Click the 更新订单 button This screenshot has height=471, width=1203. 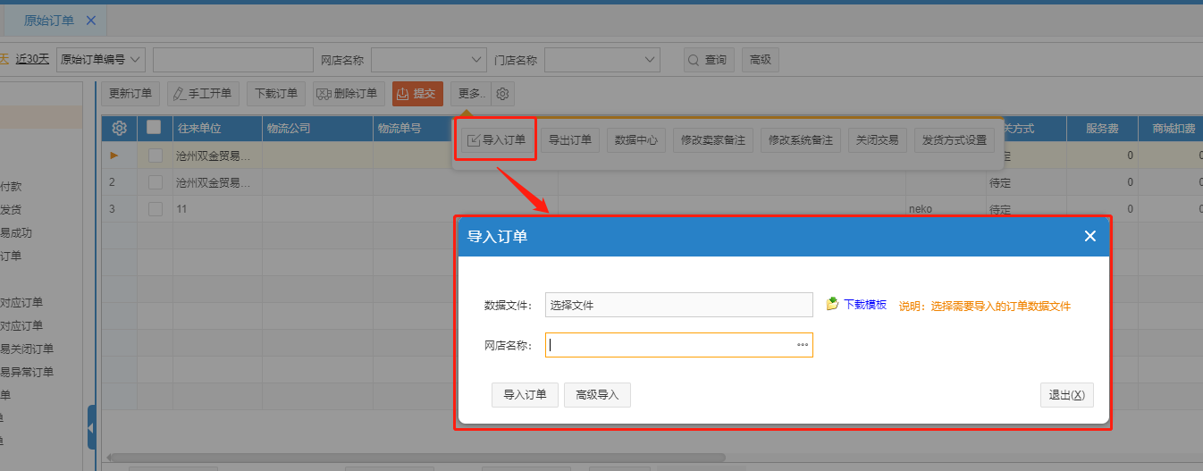tap(130, 94)
